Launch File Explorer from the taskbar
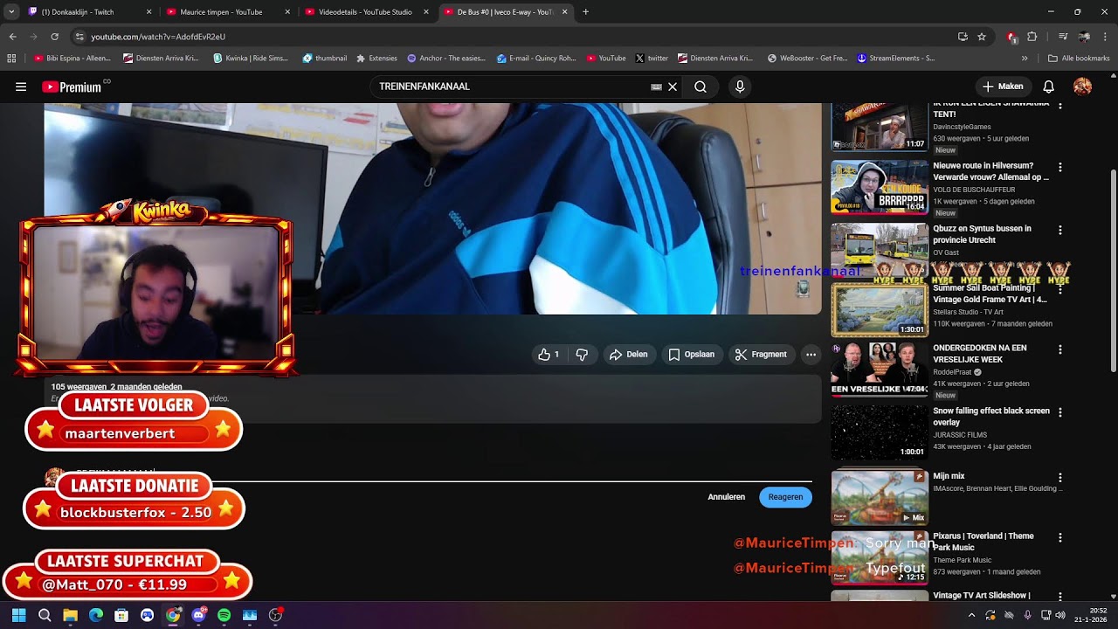The image size is (1118, 629). coord(70,615)
